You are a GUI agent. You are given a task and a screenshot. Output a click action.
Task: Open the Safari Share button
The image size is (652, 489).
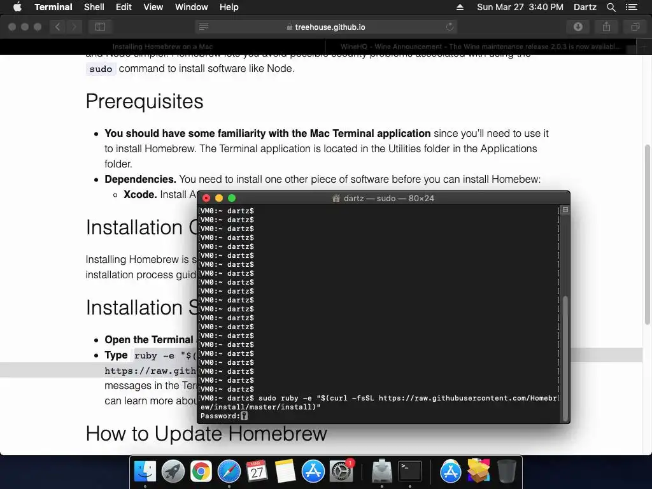tap(607, 27)
